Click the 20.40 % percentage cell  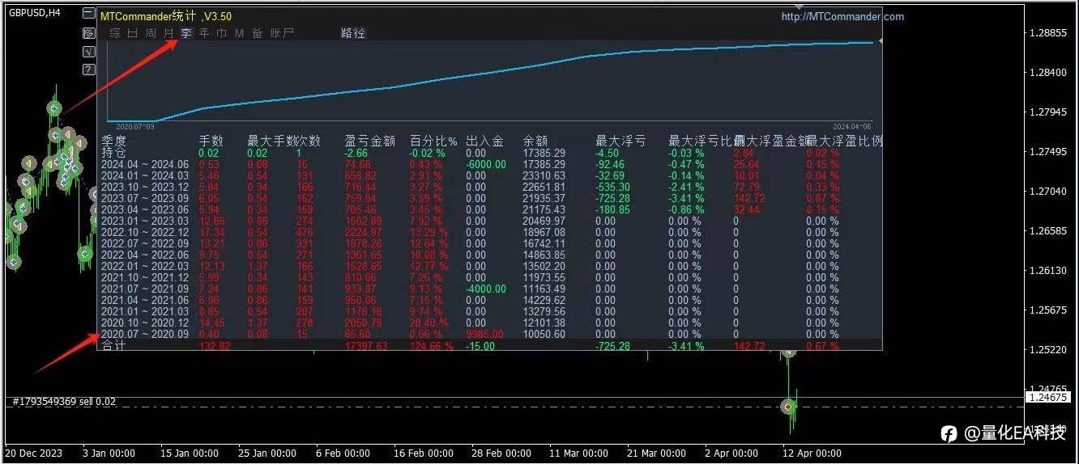coord(430,323)
